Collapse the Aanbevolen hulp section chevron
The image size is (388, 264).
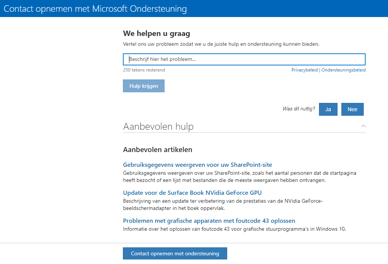pos(363,126)
